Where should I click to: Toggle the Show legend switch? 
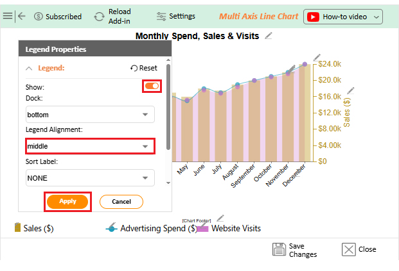coord(152,86)
